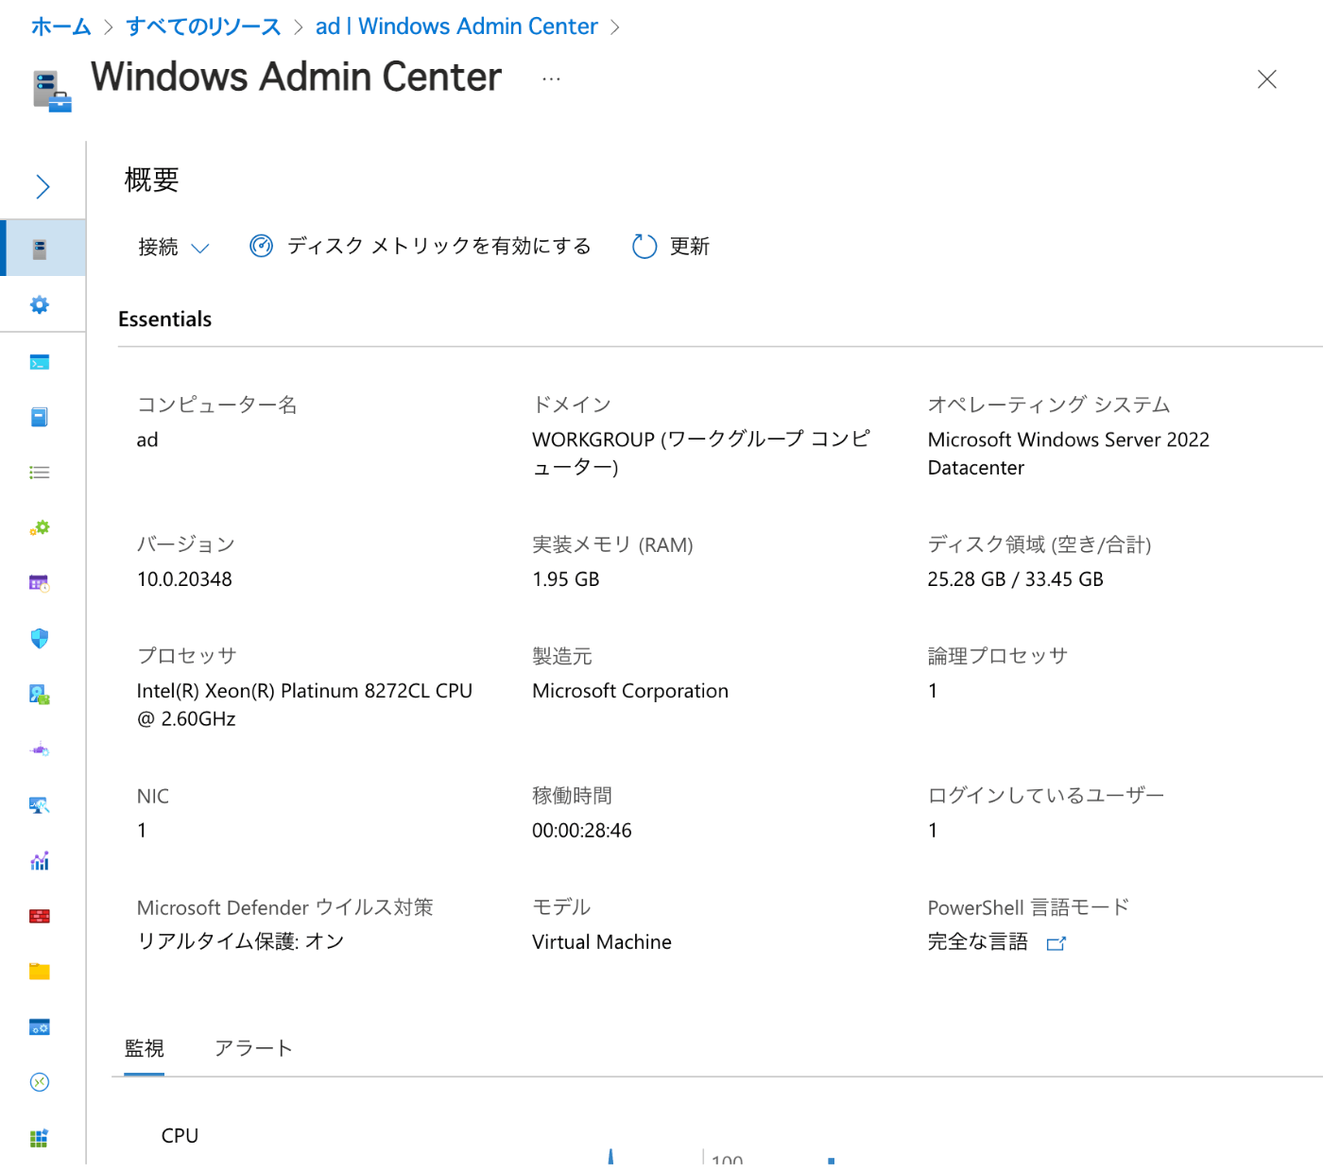The image size is (1323, 1172).
Task: Click Microsoft Windows Server 2022 Datacenter value
Action: click(x=1069, y=454)
